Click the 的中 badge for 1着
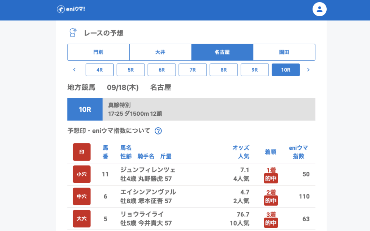Viewport: 370px width, 231px height. click(271, 178)
